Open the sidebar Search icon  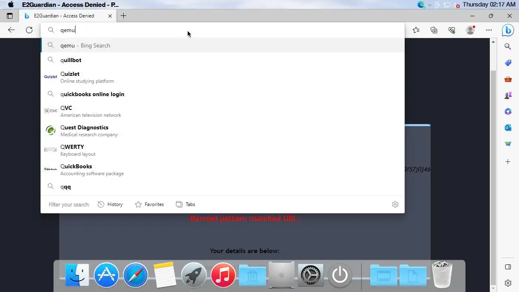(508, 47)
